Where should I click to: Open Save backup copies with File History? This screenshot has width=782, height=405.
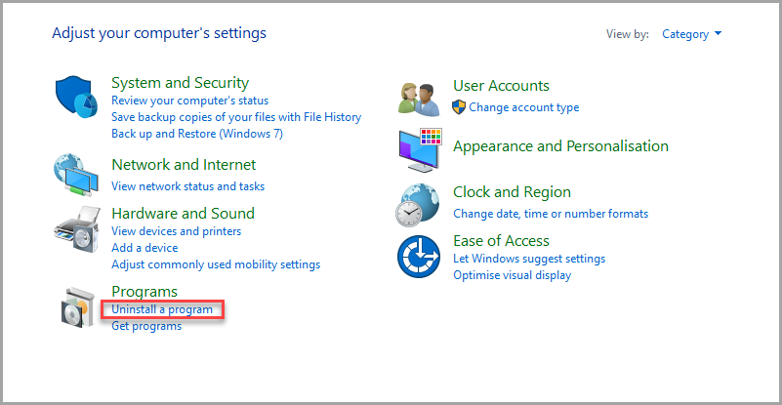[235, 117]
